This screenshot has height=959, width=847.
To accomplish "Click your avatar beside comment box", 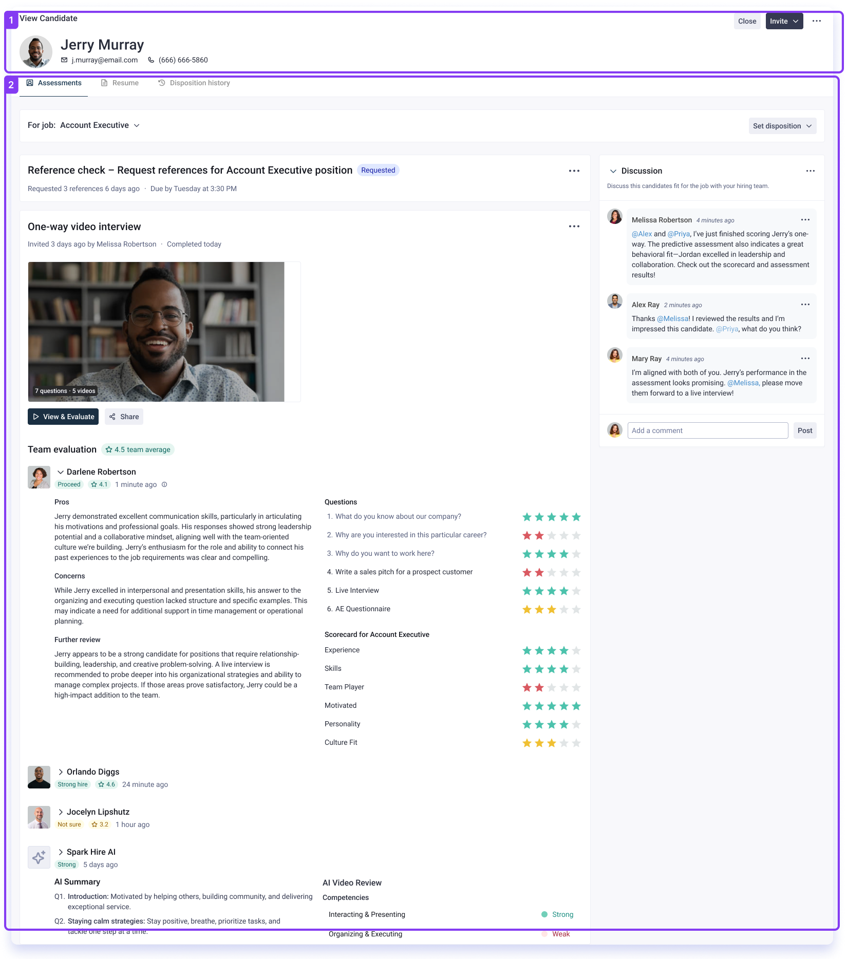I will 615,430.
